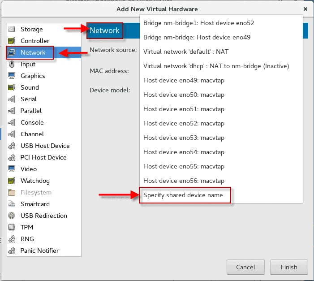This screenshot has height=281, width=314.
Task: Pick Video hardware type
Action: (x=44, y=169)
